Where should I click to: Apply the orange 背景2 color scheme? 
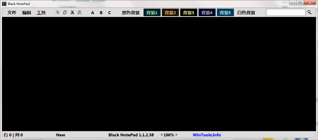coord(170,13)
